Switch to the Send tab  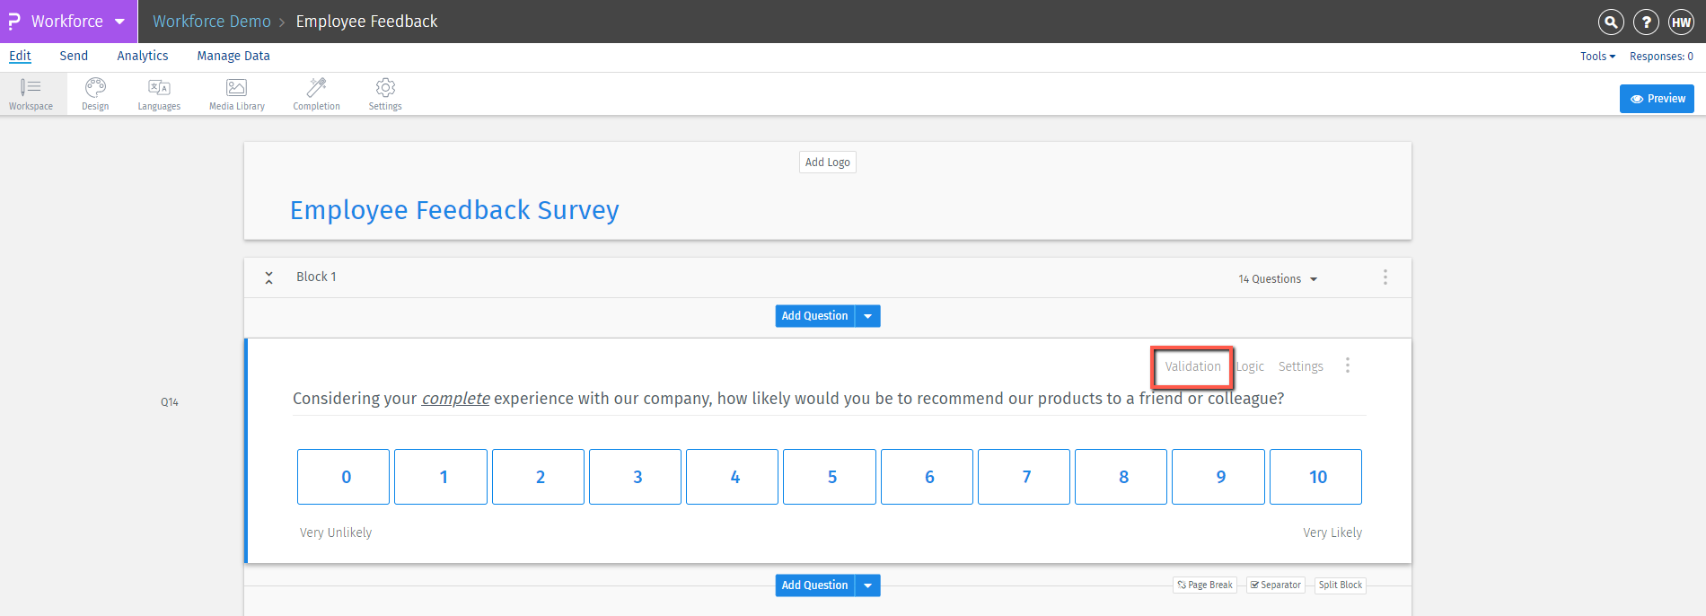coord(74,56)
